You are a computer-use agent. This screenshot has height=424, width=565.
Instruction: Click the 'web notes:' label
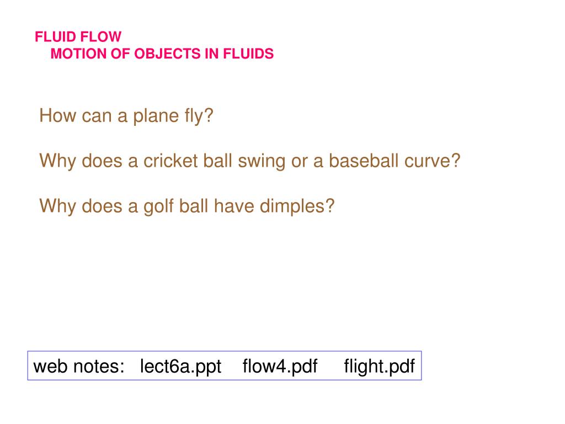[x=78, y=367]
